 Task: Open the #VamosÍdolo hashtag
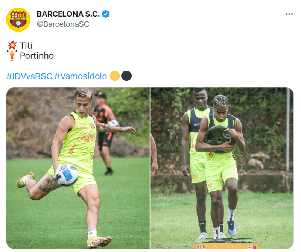click(x=81, y=76)
